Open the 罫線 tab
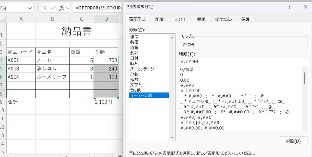Viewport: 312px width, 157px height. 201,19
